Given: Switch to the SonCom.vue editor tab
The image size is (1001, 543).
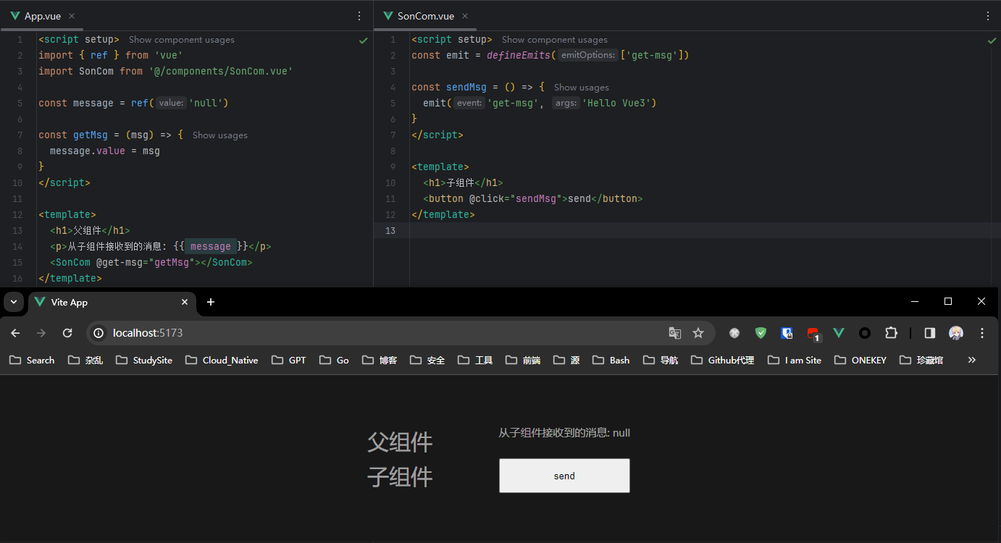Looking at the screenshot, I should click(x=425, y=16).
